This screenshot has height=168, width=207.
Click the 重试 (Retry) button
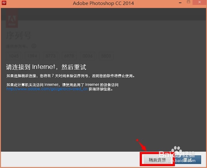188,160
